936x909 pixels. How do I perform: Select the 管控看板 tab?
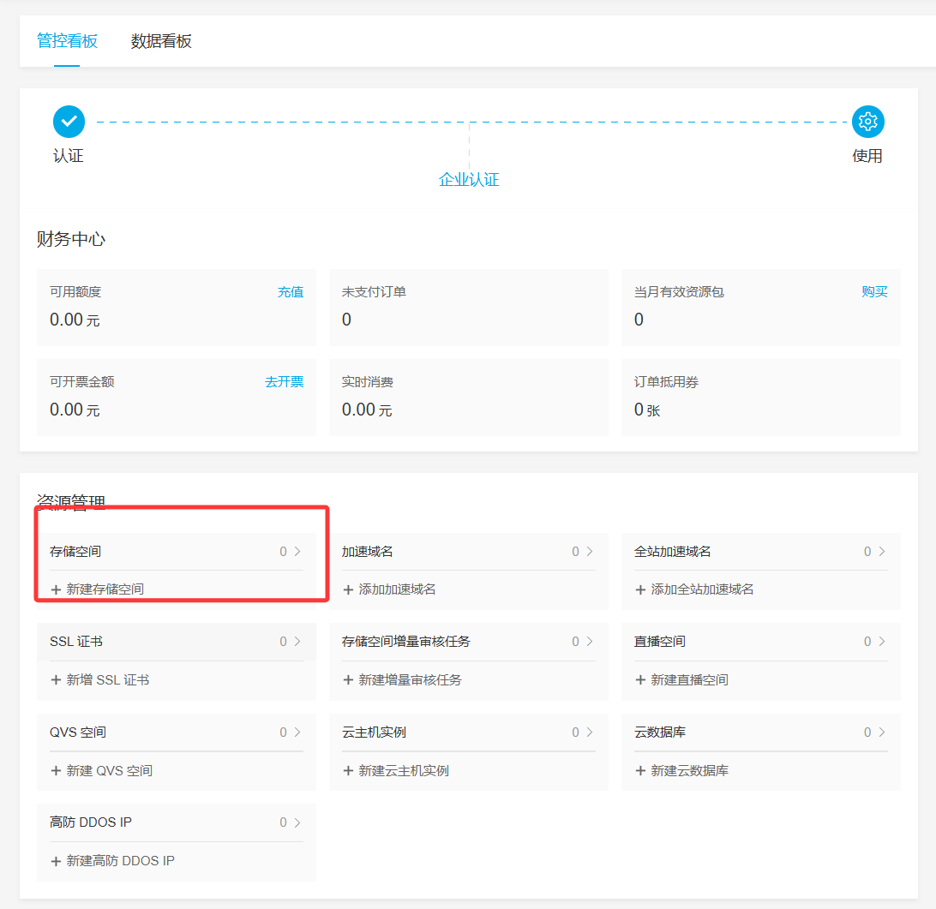point(67,41)
